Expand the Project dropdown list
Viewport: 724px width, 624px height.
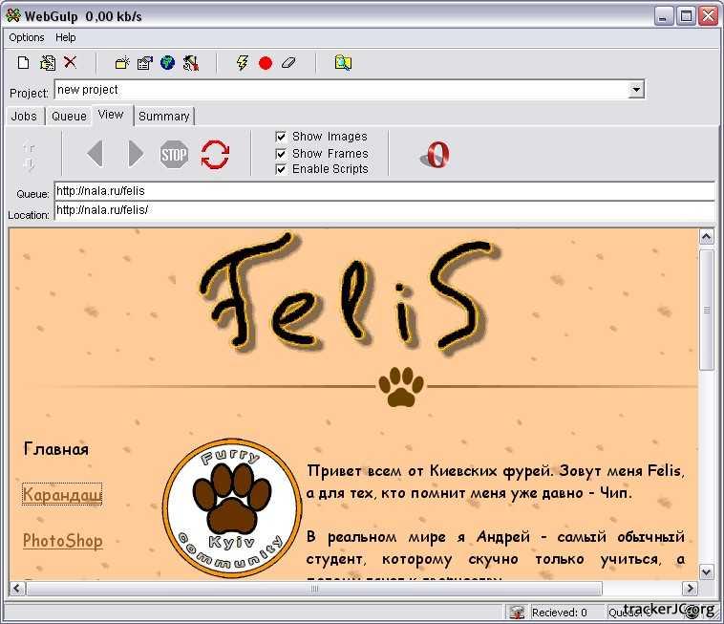636,90
